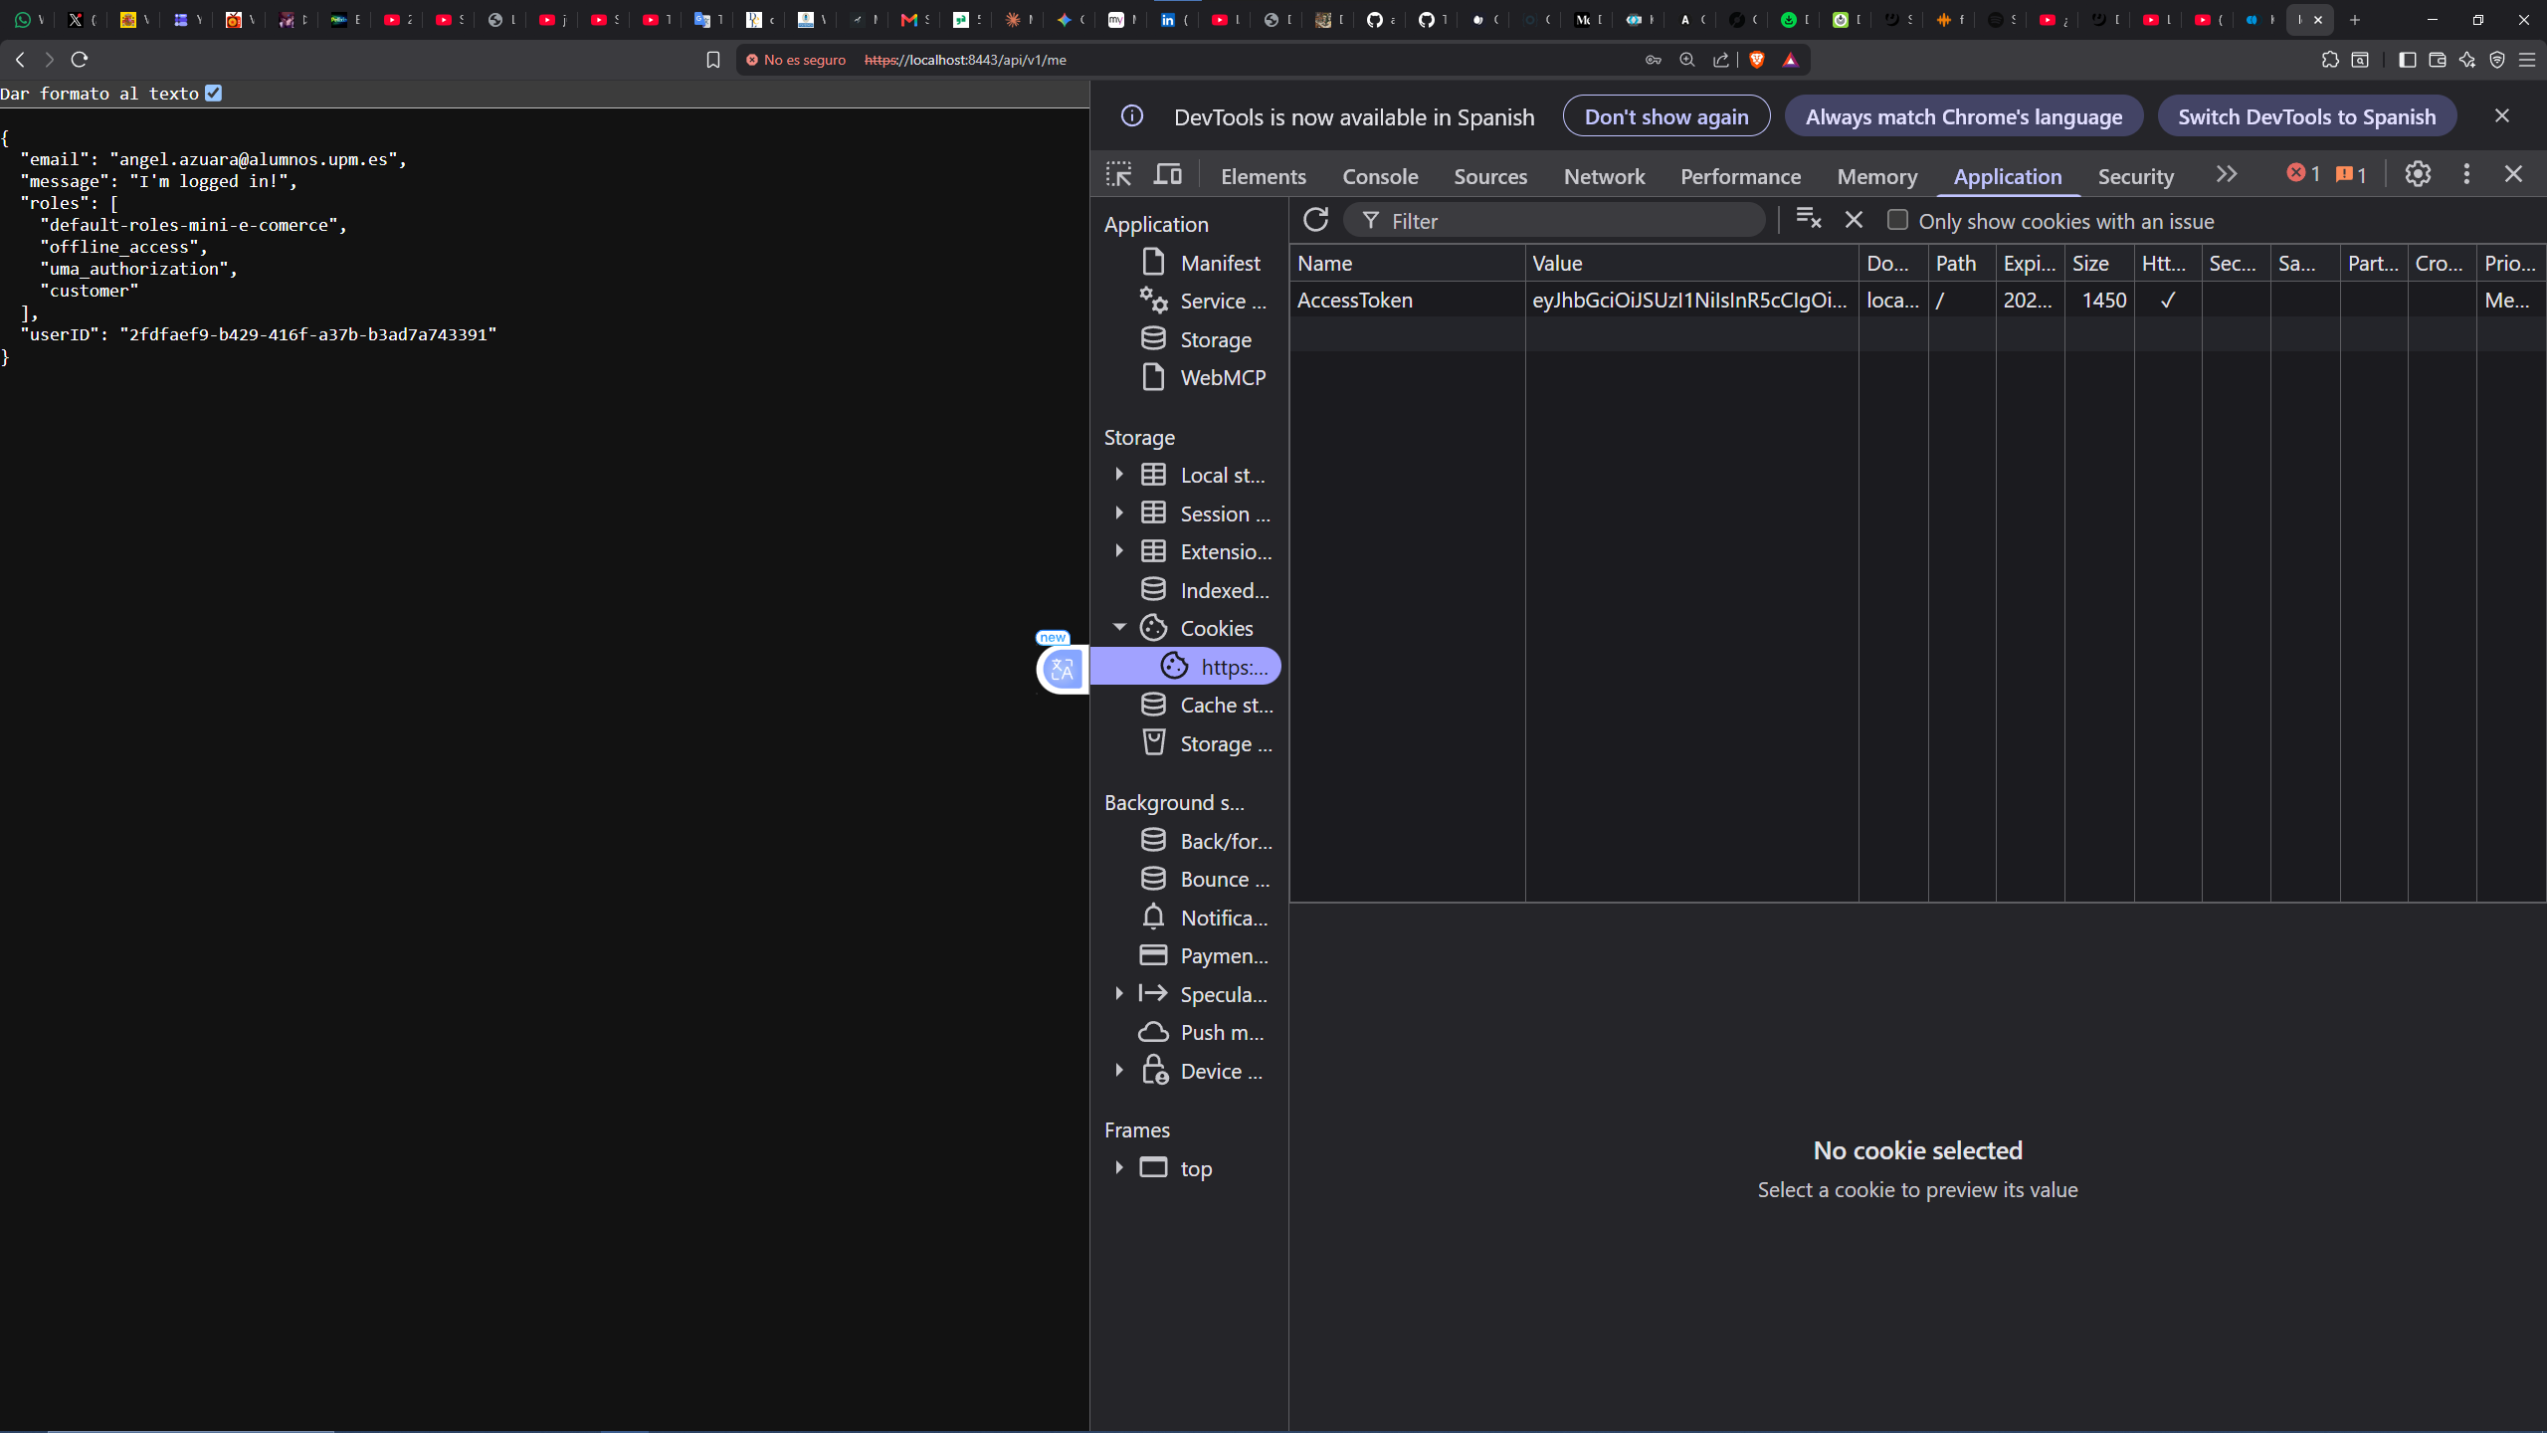Click the red error count badge
Viewport: 2547px width, 1433px height.
click(x=2303, y=174)
